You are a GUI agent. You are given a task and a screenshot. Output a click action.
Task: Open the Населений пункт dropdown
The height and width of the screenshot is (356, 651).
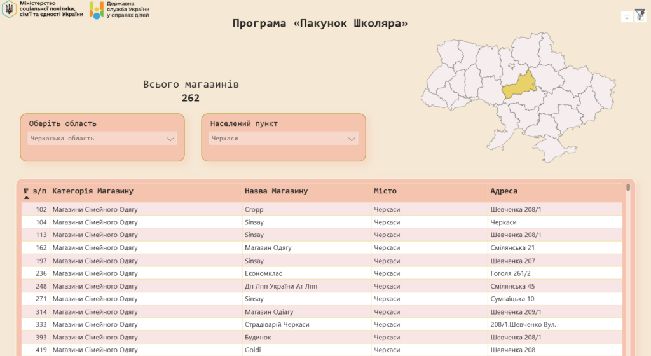(284, 139)
